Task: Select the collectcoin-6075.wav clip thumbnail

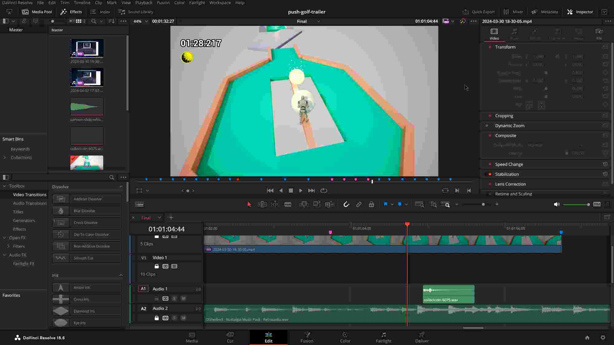Action: [x=87, y=136]
